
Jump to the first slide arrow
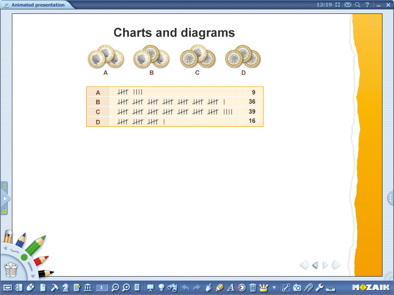click(x=304, y=265)
